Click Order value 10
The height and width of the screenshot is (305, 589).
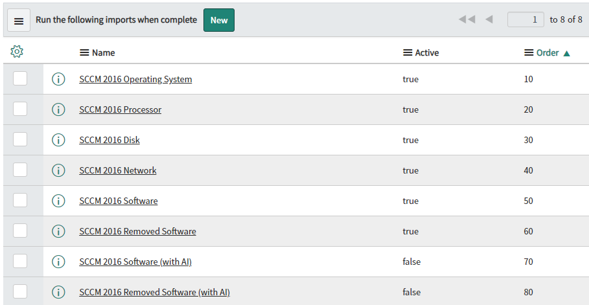(528, 79)
